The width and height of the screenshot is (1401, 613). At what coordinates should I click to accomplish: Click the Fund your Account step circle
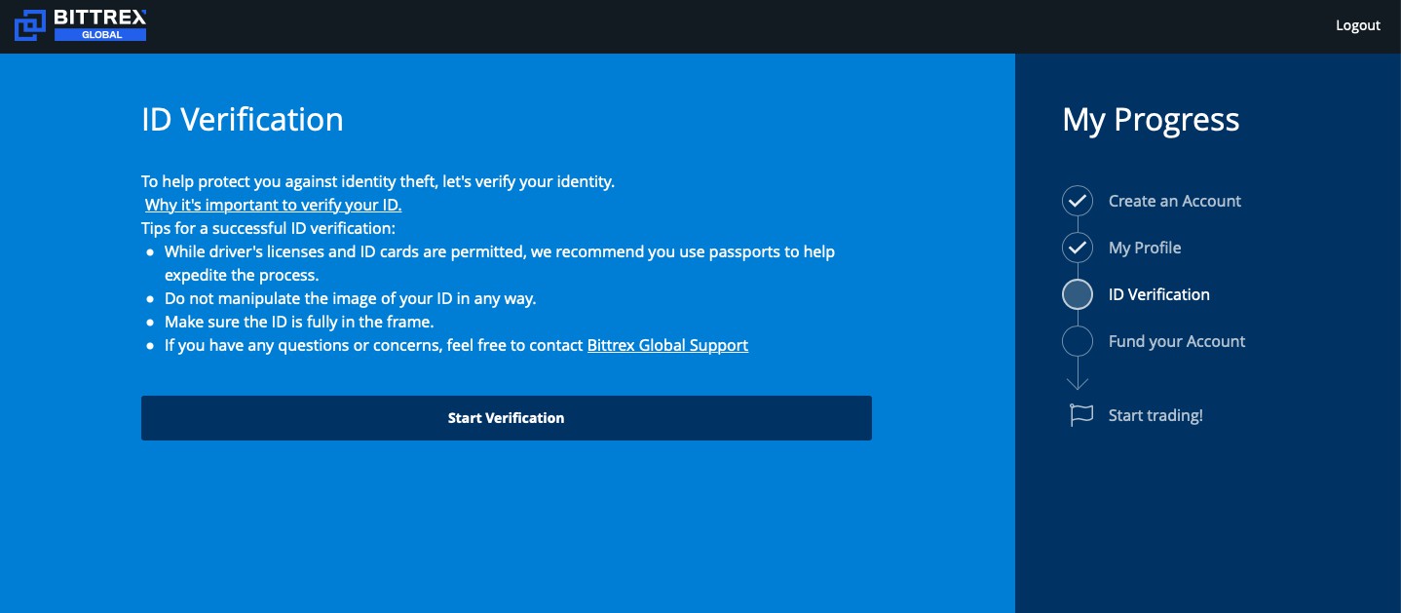coord(1077,341)
